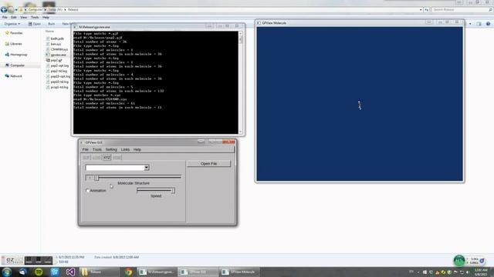Open Explorer Tools menu
Viewport: 494px width, 277px height.
point(35,17)
